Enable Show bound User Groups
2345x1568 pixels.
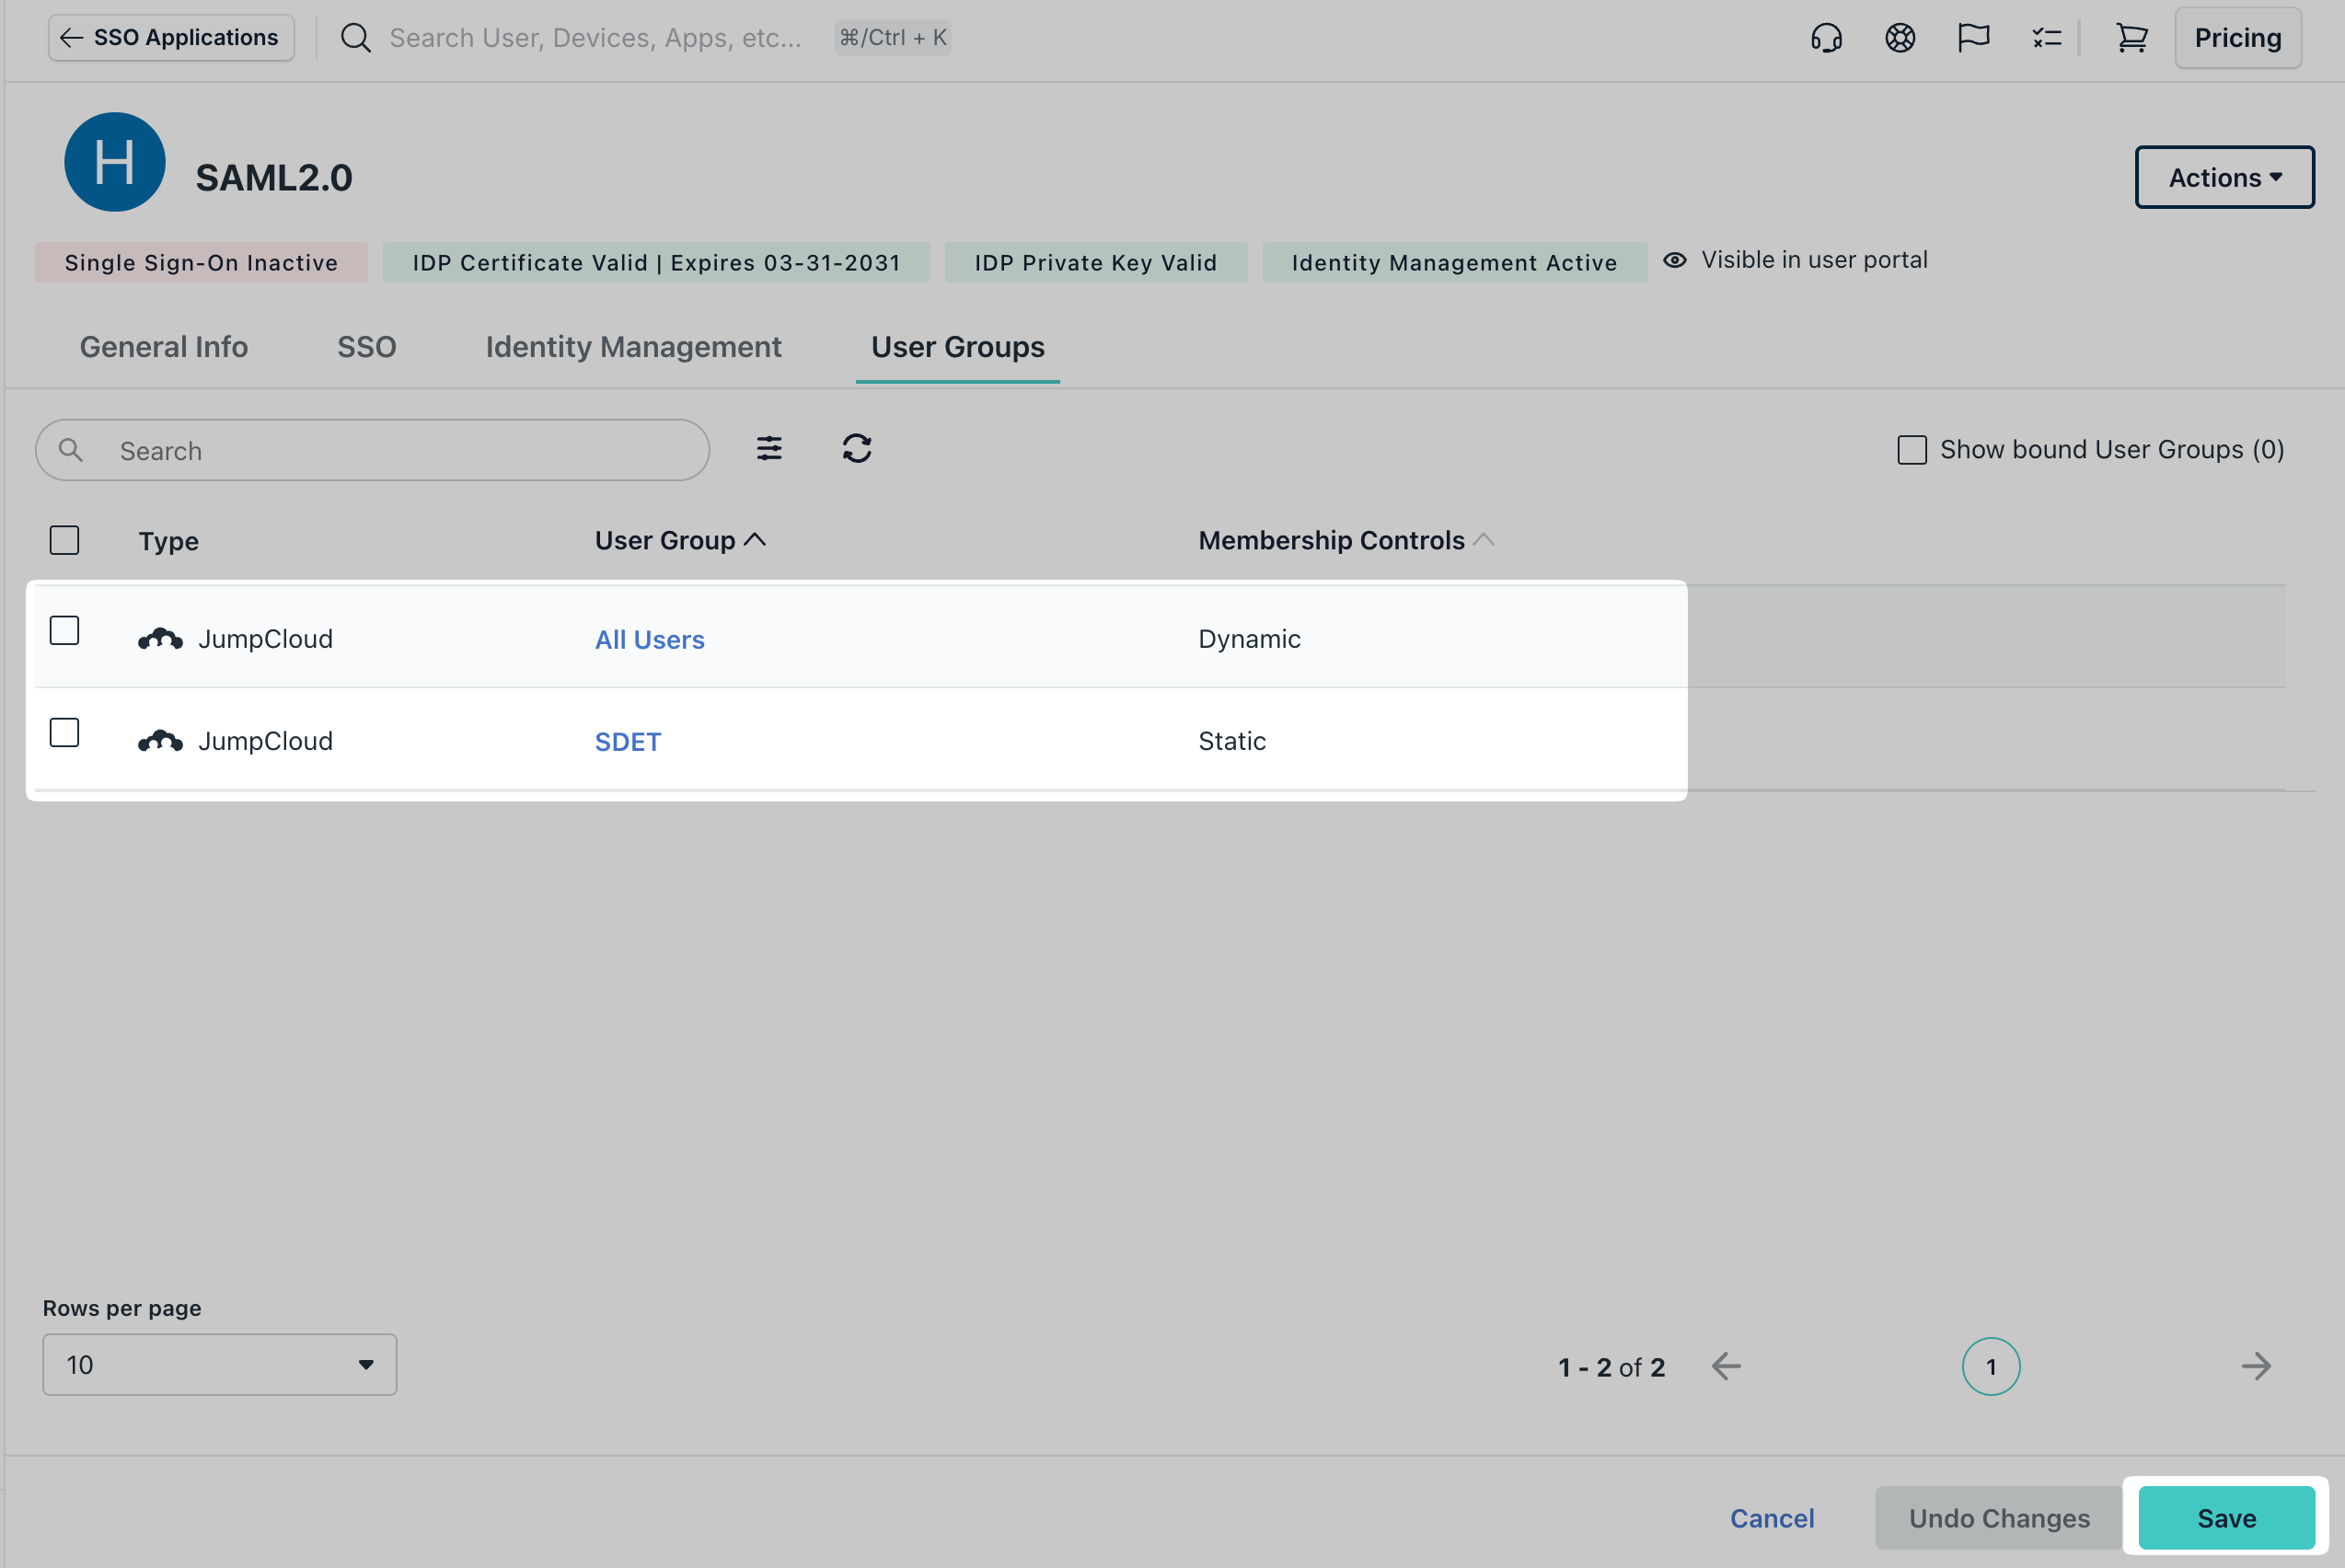1913,449
